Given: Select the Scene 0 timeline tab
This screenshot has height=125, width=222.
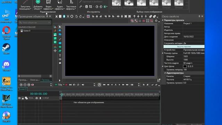Looking at the screenshot, I should click(23, 89).
